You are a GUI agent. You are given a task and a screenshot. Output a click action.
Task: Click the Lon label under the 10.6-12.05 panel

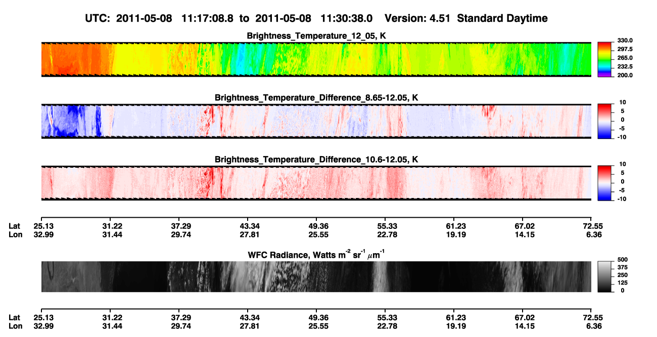point(15,234)
